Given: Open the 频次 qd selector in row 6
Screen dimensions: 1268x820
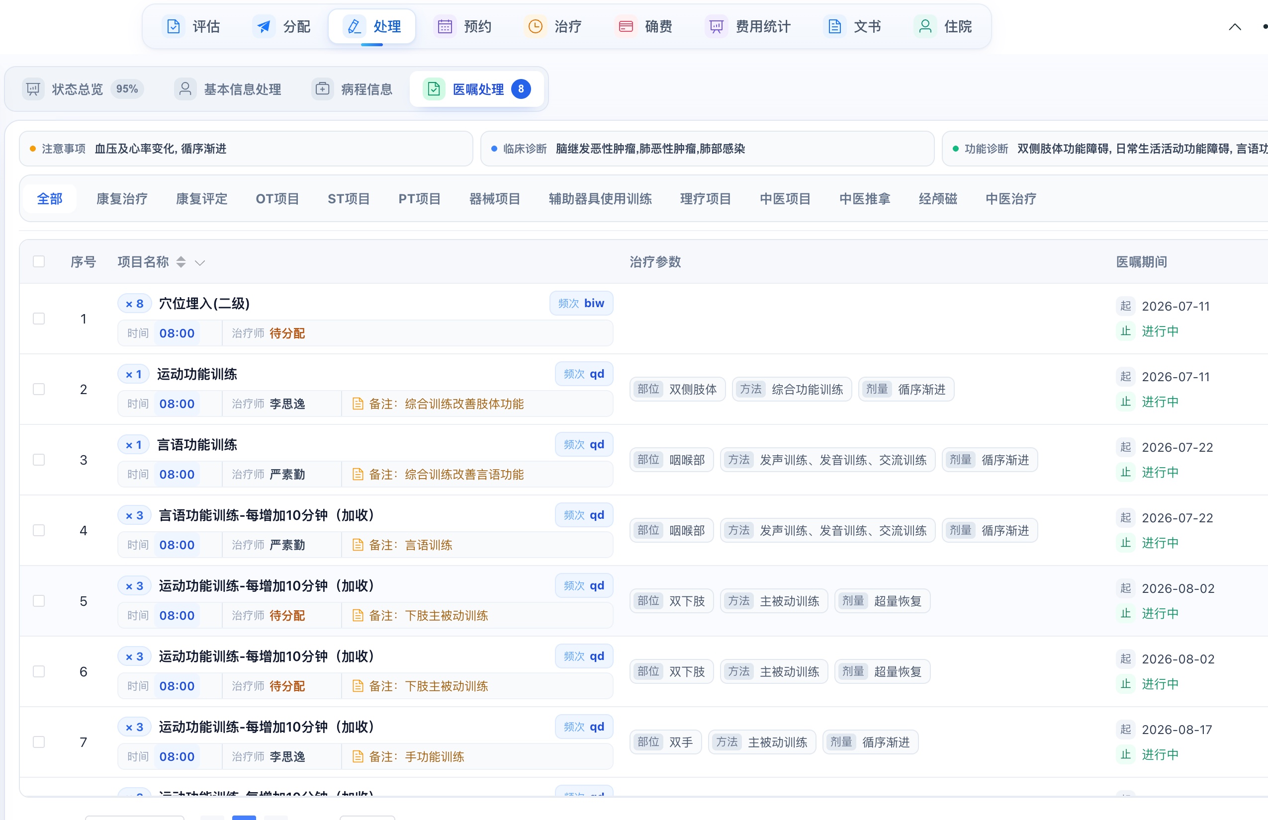Looking at the screenshot, I should coord(584,656).
